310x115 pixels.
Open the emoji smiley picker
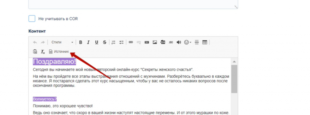coord(187,42)
